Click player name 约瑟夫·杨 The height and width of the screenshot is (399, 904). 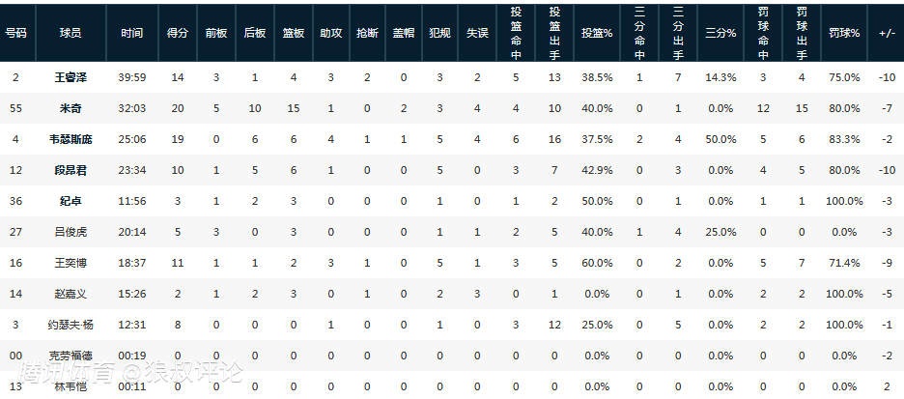point(71,325)
